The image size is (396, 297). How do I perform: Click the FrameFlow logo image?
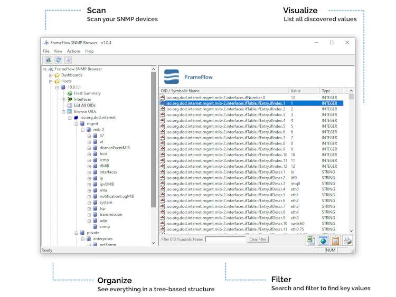tap(172, 76)
